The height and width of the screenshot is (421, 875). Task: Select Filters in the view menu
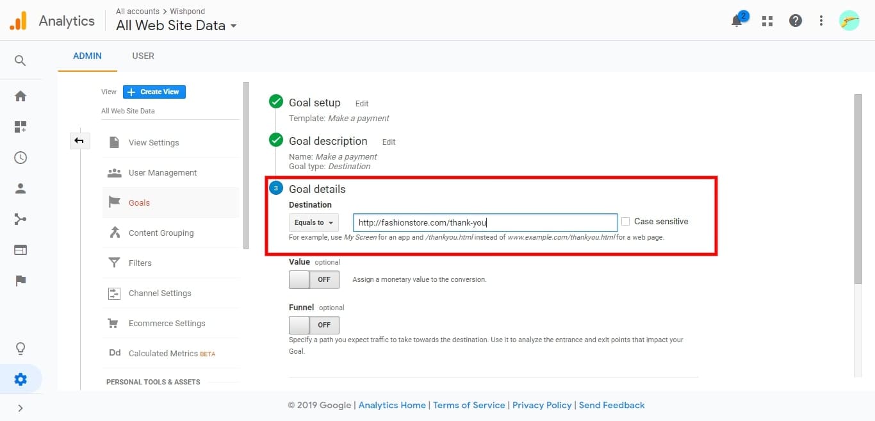tap(140, 263)
